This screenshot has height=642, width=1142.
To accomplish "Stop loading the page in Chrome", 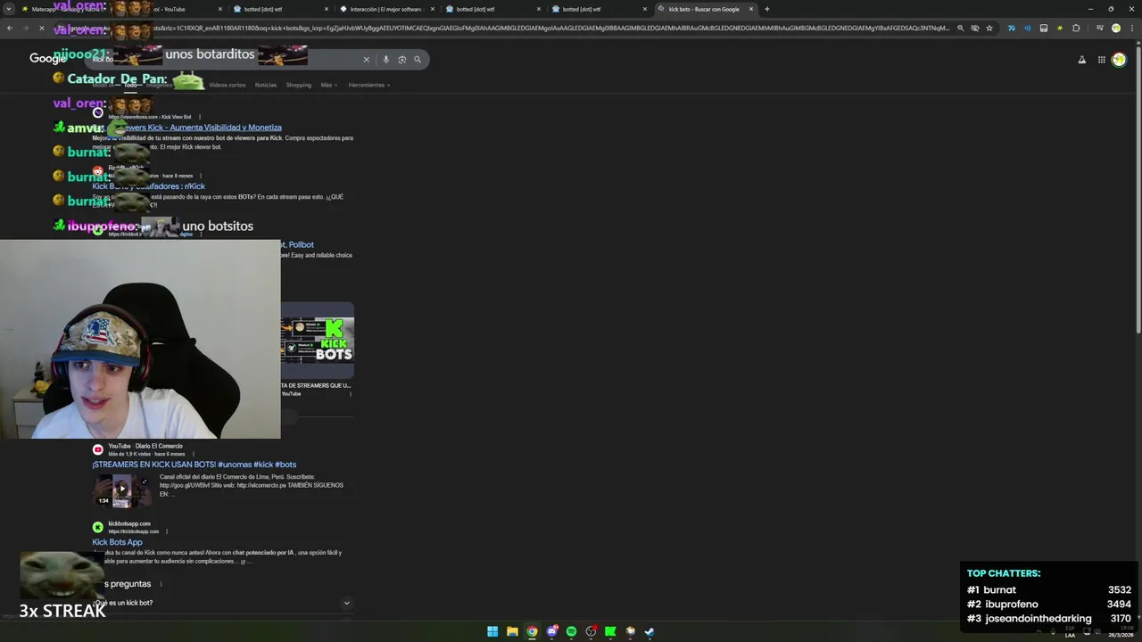I will point(42,28).
